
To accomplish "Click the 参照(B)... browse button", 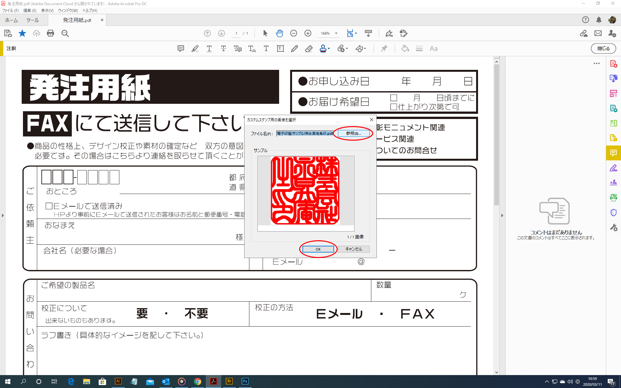I will [354, 134].
